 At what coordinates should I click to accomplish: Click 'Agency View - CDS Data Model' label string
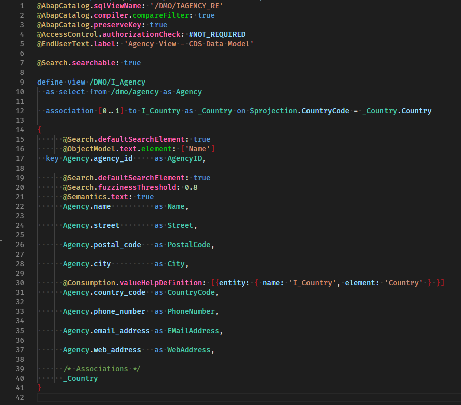coord(189,44)
